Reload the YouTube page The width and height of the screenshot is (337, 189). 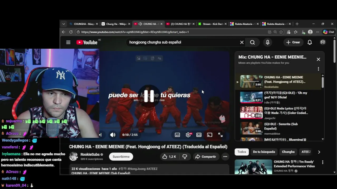pyautogui.click(x=71, y=32)
